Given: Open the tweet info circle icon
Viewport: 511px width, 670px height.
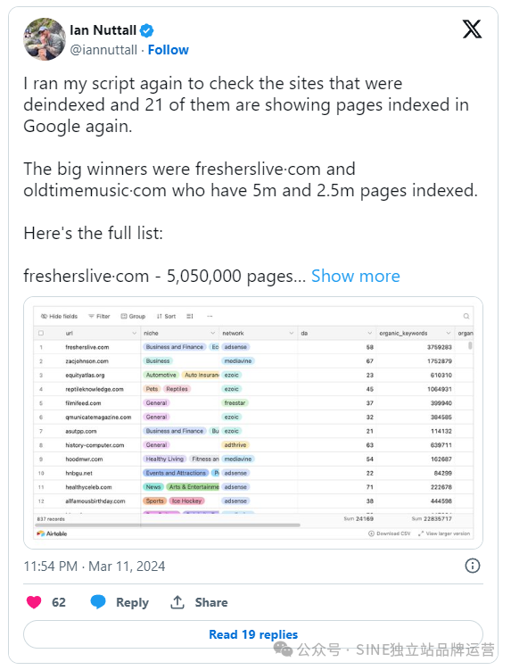Looking at the screenshot, I should (x=472, y=566).
